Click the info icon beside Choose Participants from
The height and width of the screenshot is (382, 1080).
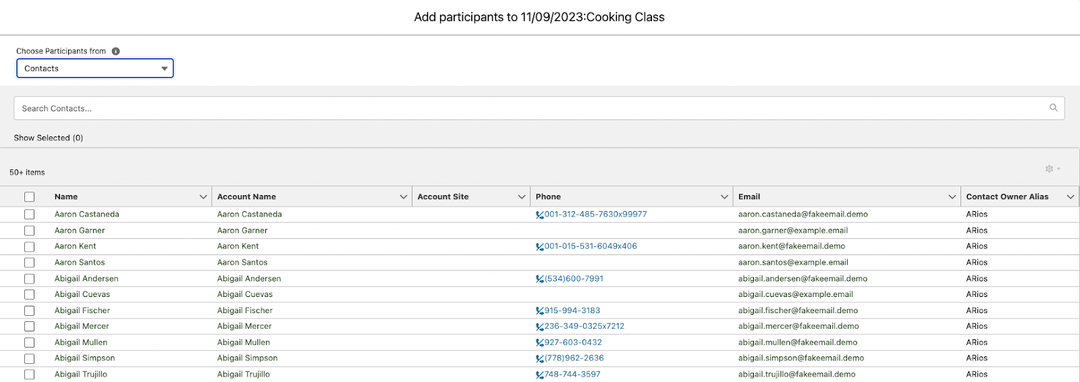click(x=115, y=51)
